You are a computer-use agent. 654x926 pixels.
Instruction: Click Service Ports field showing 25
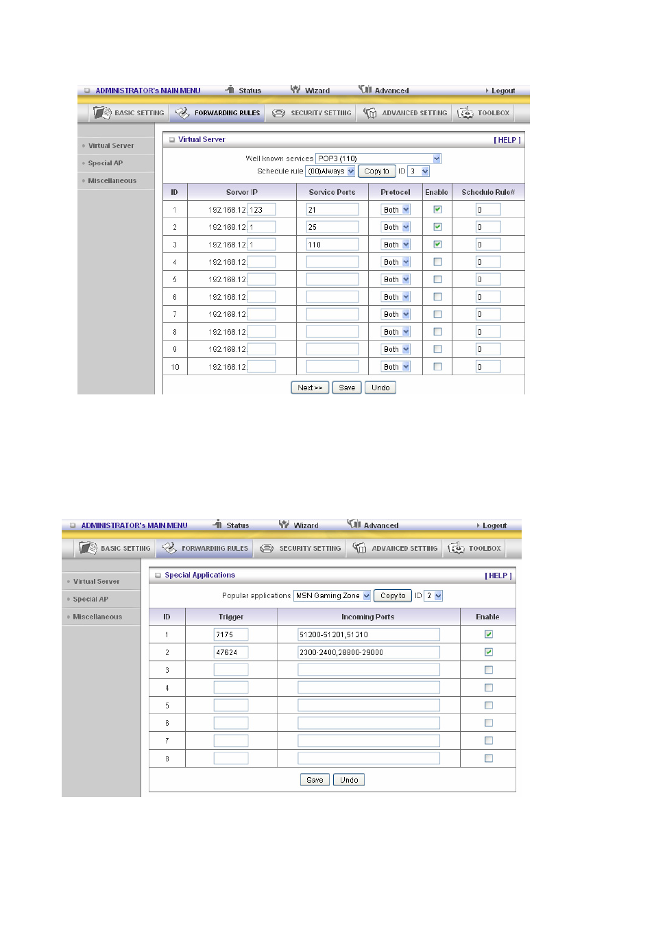[332, 227]
